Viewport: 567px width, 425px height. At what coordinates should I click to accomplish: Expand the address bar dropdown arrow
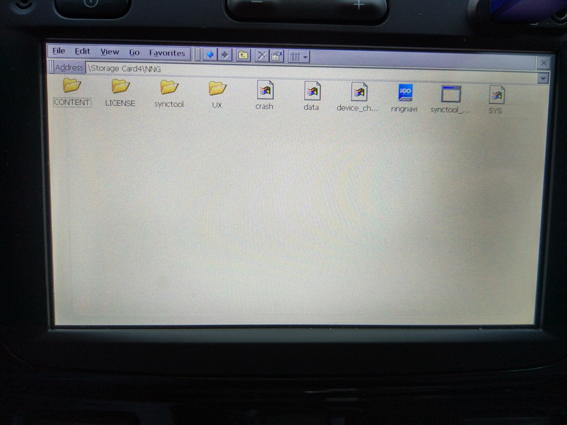543,79
